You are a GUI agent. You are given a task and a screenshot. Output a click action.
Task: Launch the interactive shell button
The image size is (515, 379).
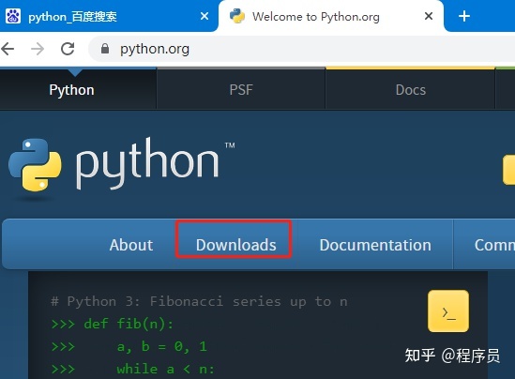pyautogui.click(x=448, y=311)
